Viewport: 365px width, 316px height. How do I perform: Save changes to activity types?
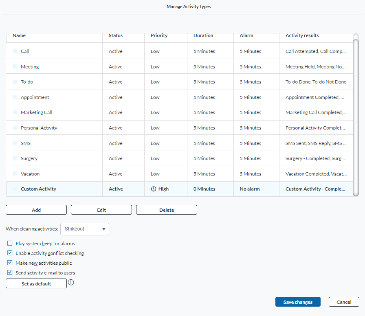click(298, 302)
